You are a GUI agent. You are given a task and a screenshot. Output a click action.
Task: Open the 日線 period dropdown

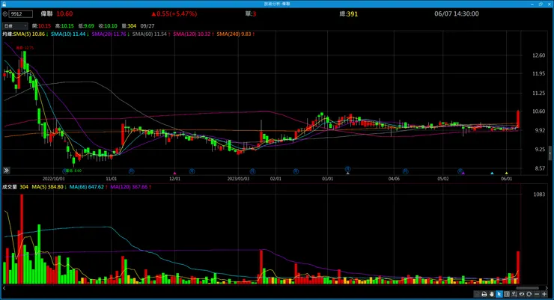pos(15,25)
